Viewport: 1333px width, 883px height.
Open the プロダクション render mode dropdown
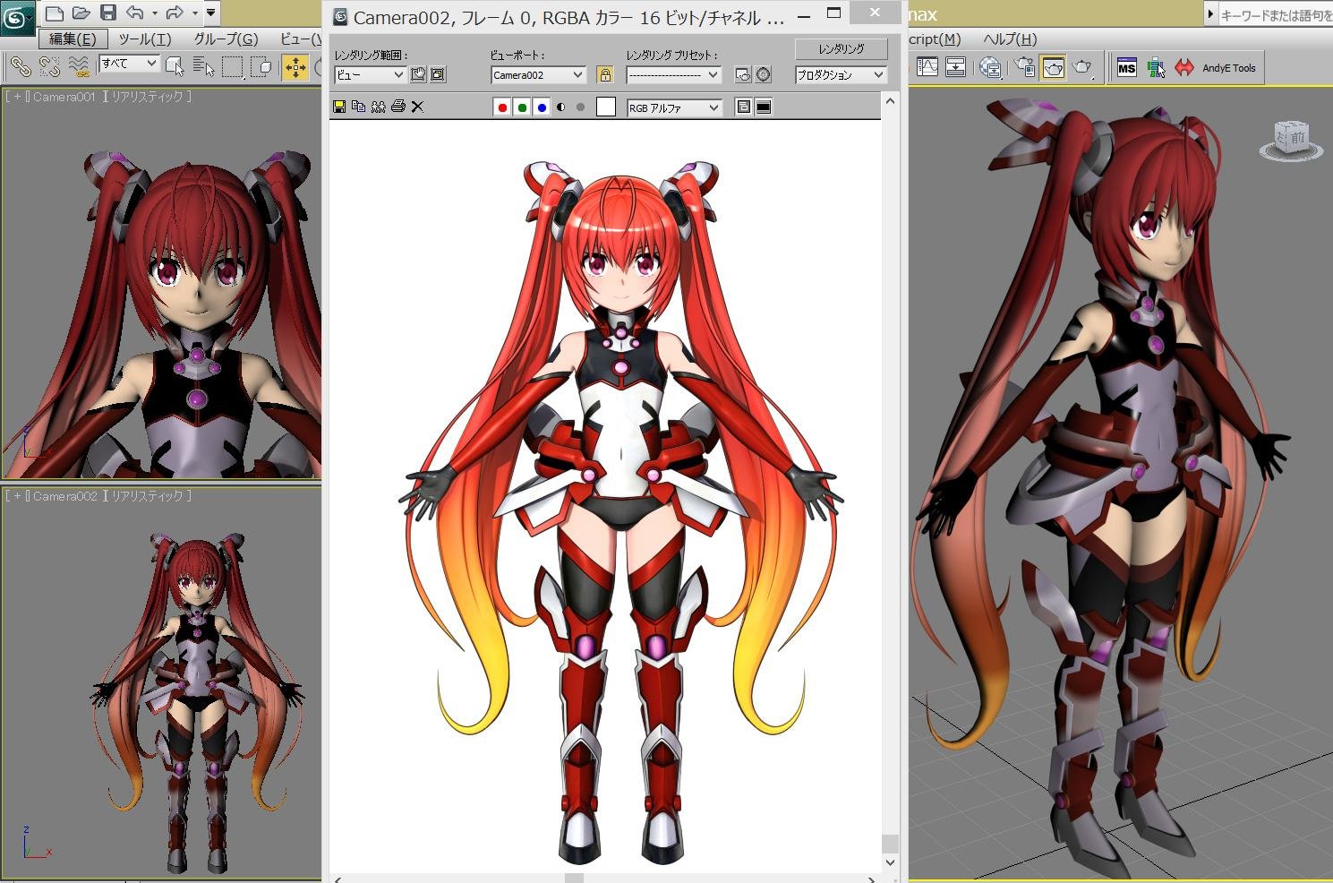[x=841, y=75]
